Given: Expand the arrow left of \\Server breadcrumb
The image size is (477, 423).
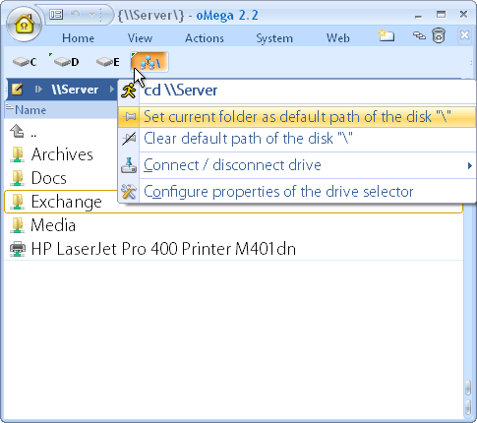Looking at the screenshot, I should 38,90.
